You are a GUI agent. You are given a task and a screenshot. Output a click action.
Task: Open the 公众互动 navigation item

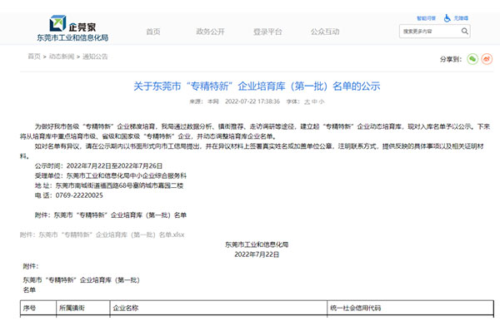[x=325, y=32]
